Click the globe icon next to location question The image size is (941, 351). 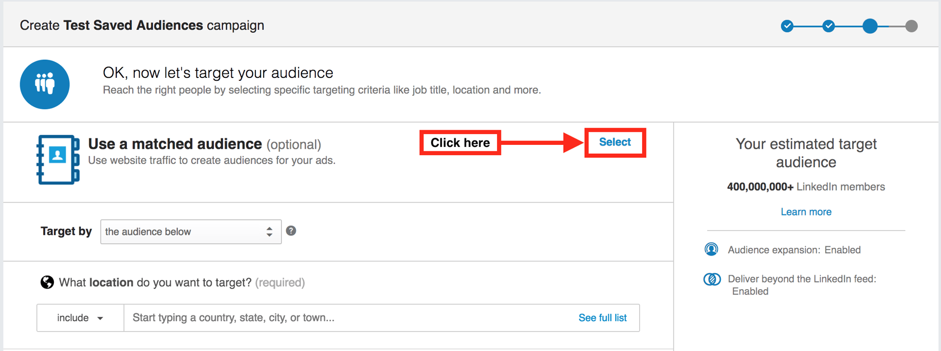(x=47, y=282)
